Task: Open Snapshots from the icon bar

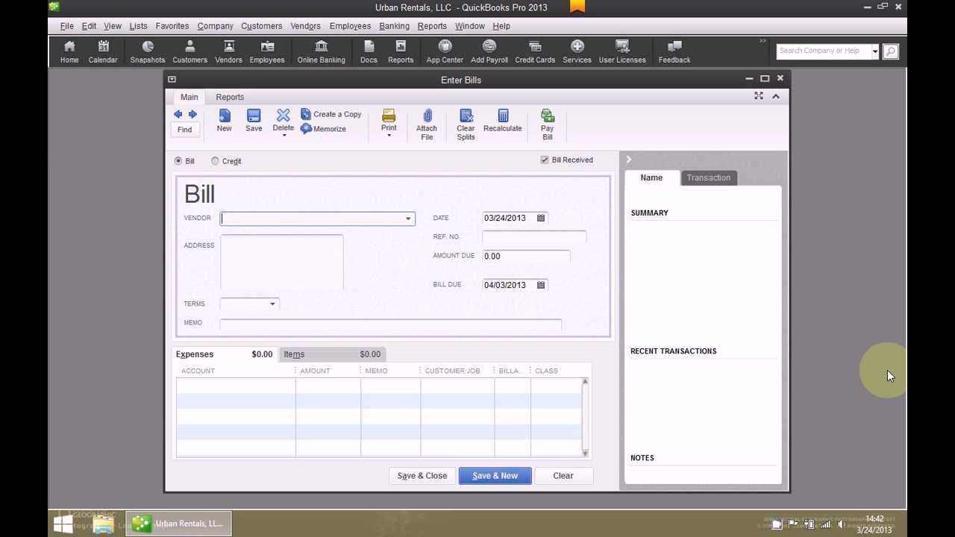Action: [148, 51]
